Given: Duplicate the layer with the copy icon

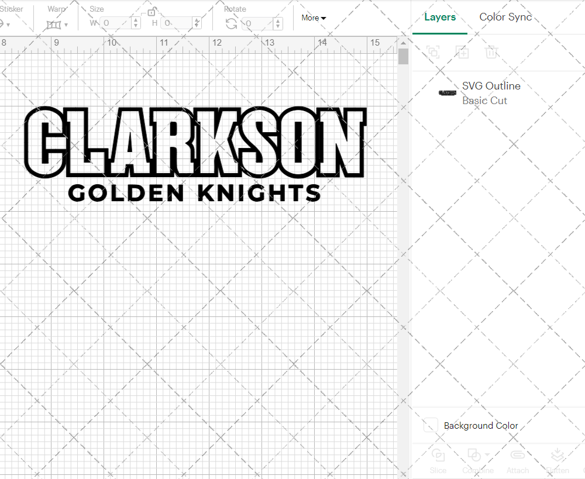Looking at the screenshot, I should (x=433, y=52).
